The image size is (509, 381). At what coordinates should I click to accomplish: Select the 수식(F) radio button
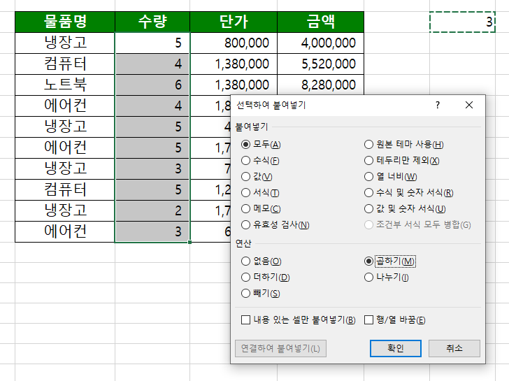[245, 160]
